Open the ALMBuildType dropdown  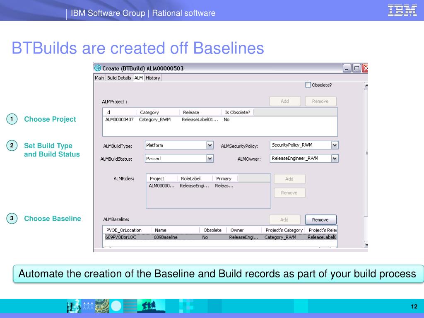(210, 145)
